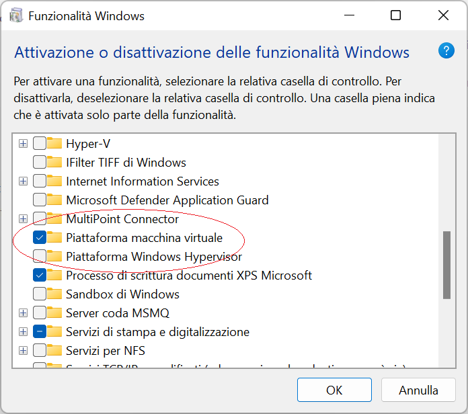Click the Funzionalità Windows title bar icon

pos(16,15)
